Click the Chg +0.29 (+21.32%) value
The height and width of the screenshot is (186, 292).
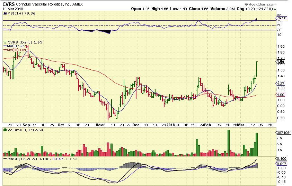pos(260,9)
